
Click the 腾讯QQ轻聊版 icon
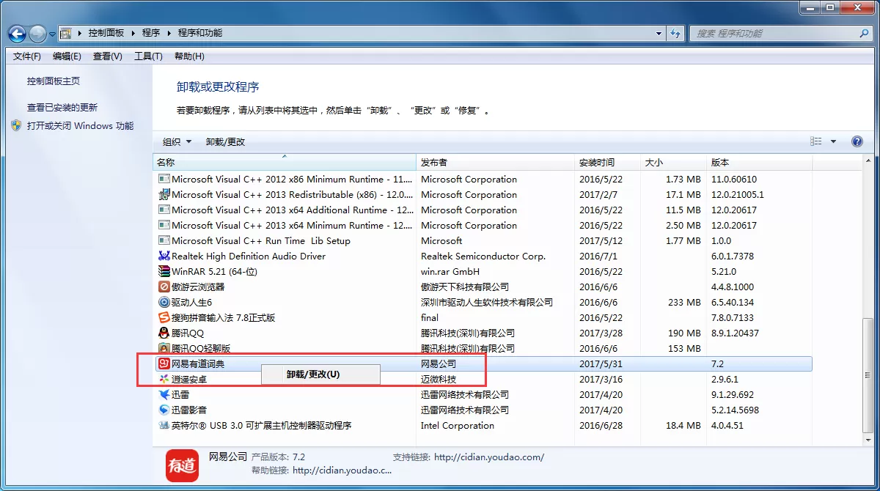164,349
